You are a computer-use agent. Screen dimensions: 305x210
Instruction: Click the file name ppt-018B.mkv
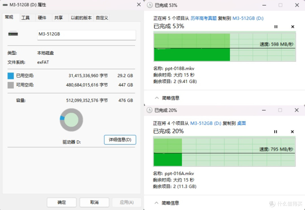tap(180, 68)
